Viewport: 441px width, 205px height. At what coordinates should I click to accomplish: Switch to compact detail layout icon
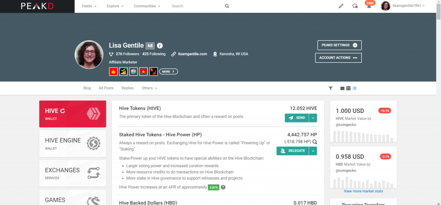point(354,88)
